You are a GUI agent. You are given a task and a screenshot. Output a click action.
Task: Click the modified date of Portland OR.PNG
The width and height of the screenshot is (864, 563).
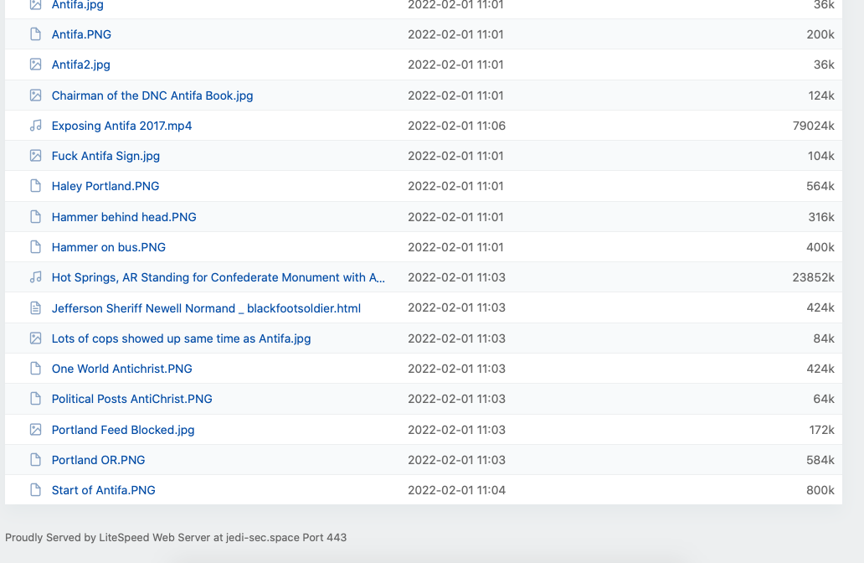pos(457,461)
